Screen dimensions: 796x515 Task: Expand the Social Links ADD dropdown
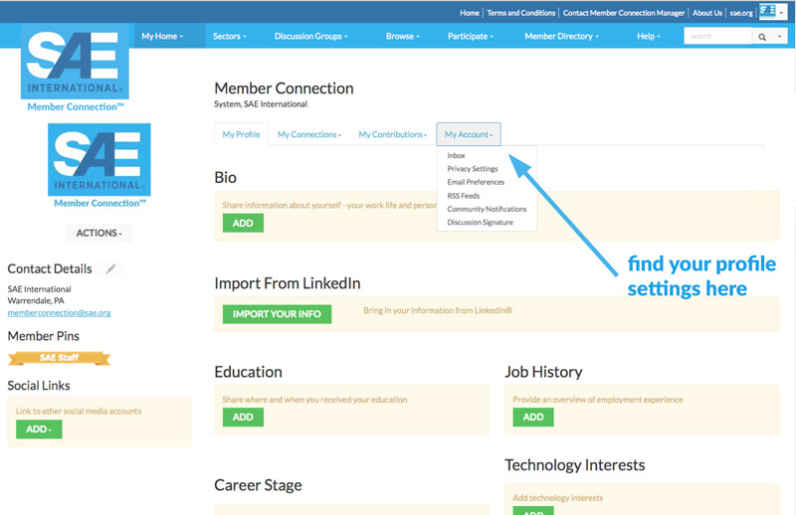pos(39,429)
